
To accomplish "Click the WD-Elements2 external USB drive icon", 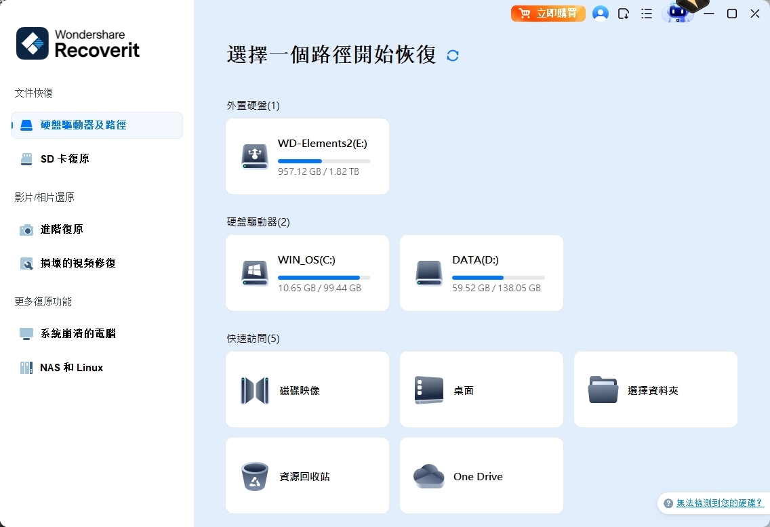I will point(255,156).
